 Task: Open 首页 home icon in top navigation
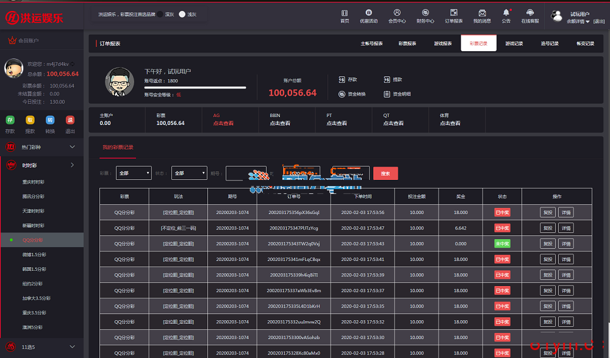coord(345,13)
